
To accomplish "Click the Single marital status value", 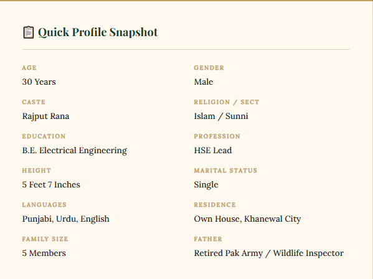I will tap(206, 185).
